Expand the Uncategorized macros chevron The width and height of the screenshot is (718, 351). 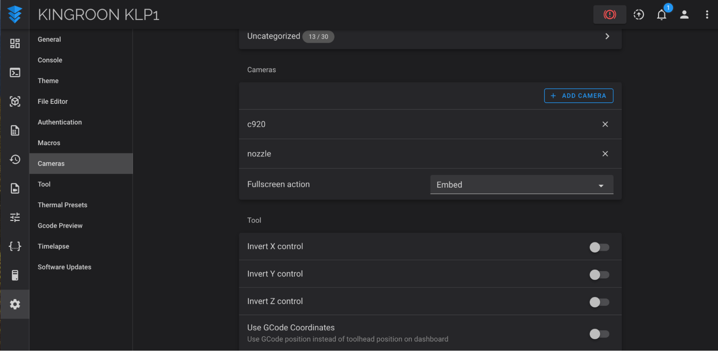pyautogui.click(x=607, y=36)
